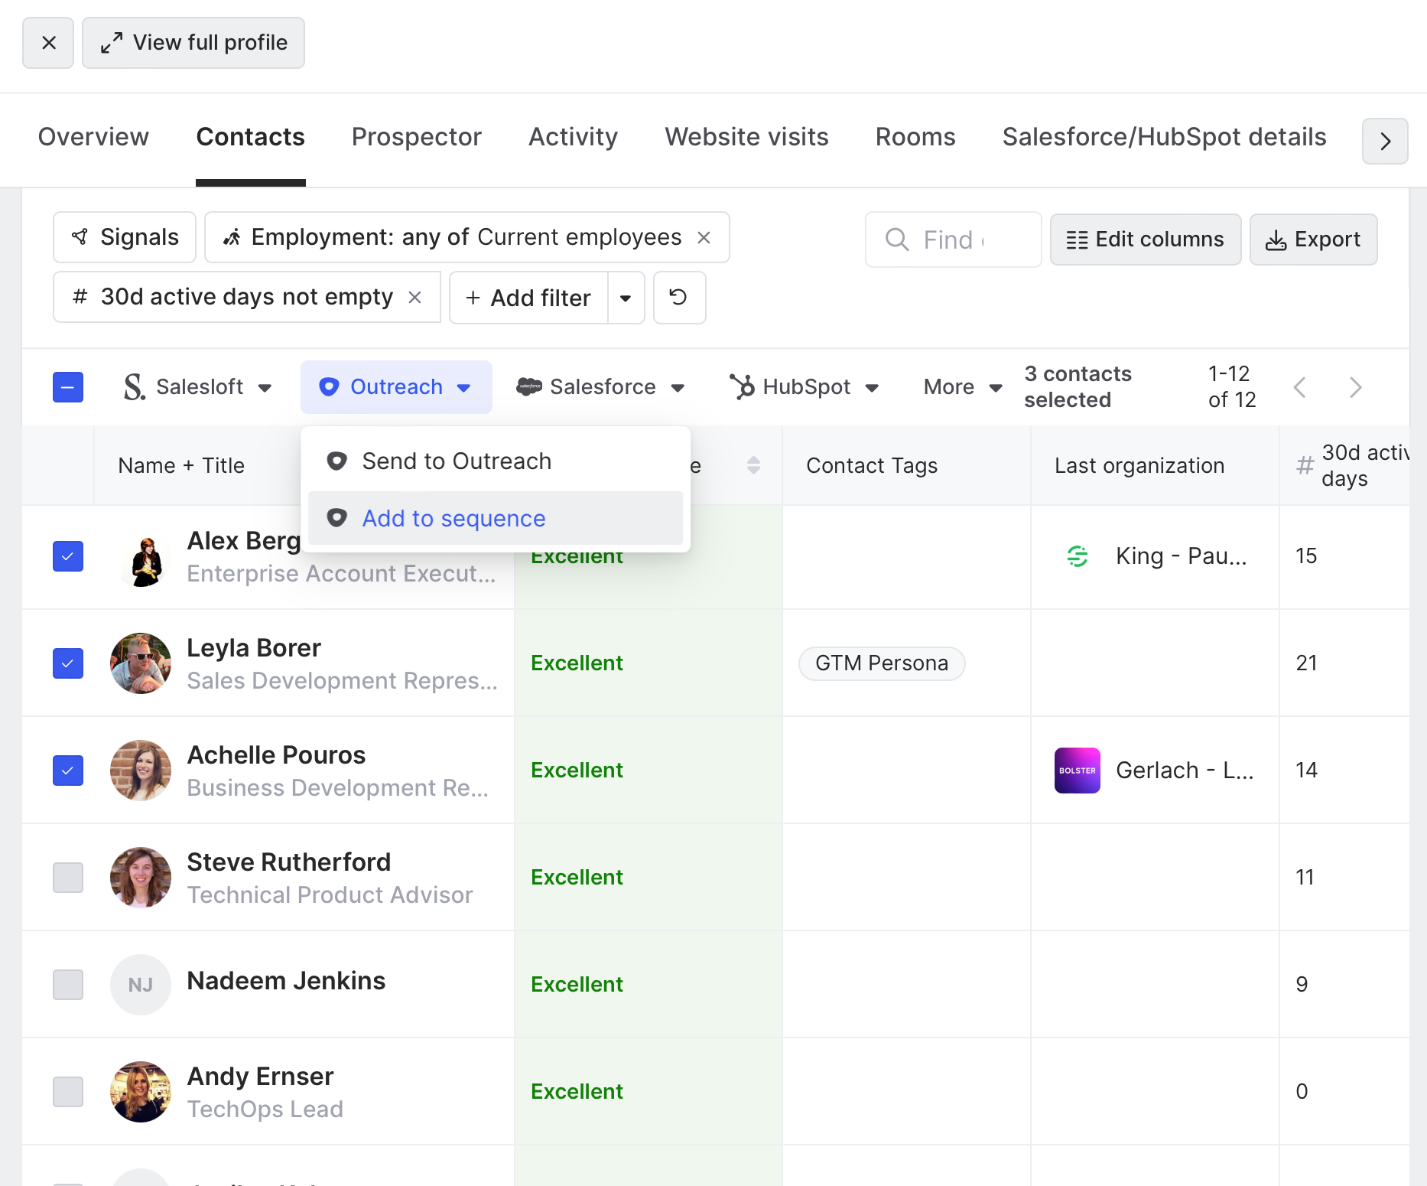Click the GTM Persona tag
Screen dimensions: 1427x1186
coord(882,663)
